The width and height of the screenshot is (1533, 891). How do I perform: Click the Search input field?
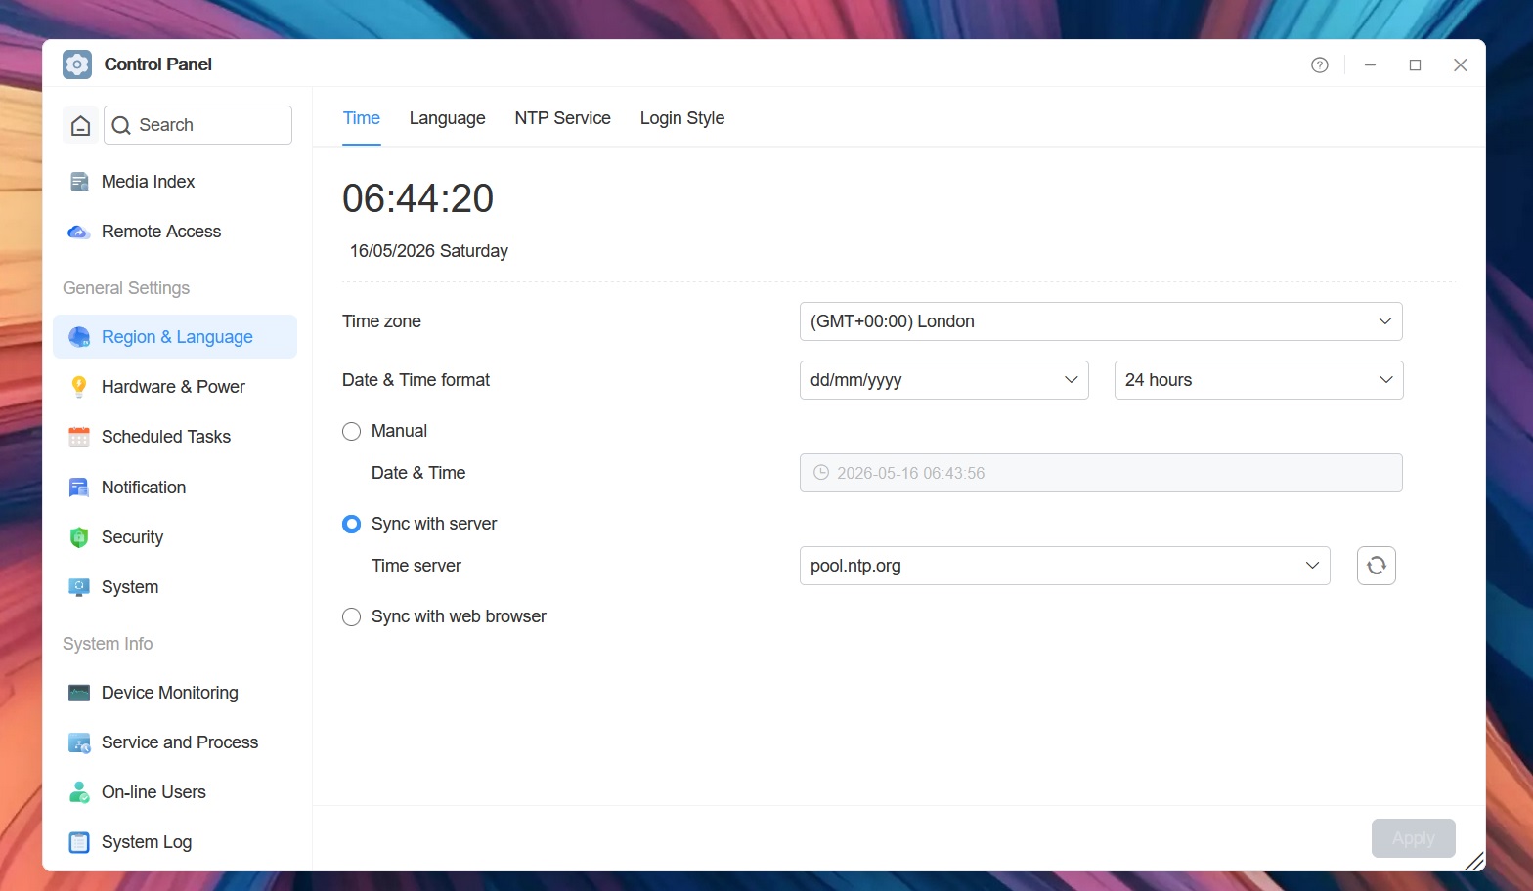197,125
